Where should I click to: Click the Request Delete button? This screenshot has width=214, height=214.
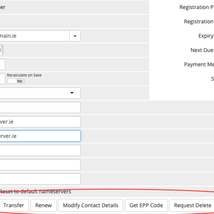click(192, 205)
